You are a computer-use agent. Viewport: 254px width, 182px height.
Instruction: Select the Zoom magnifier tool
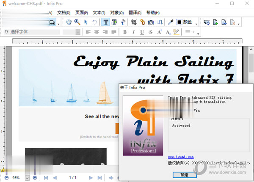pos(77,22)
